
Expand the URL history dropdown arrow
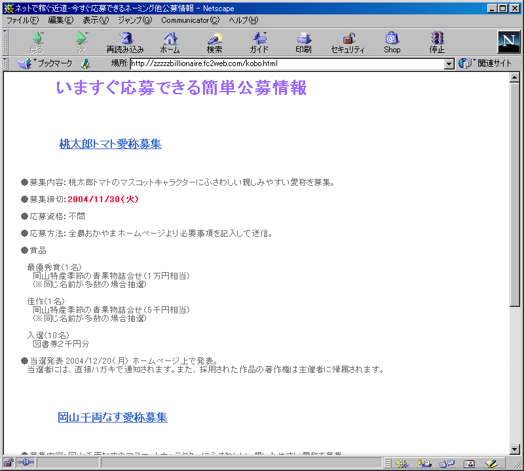tap(449, 63)
